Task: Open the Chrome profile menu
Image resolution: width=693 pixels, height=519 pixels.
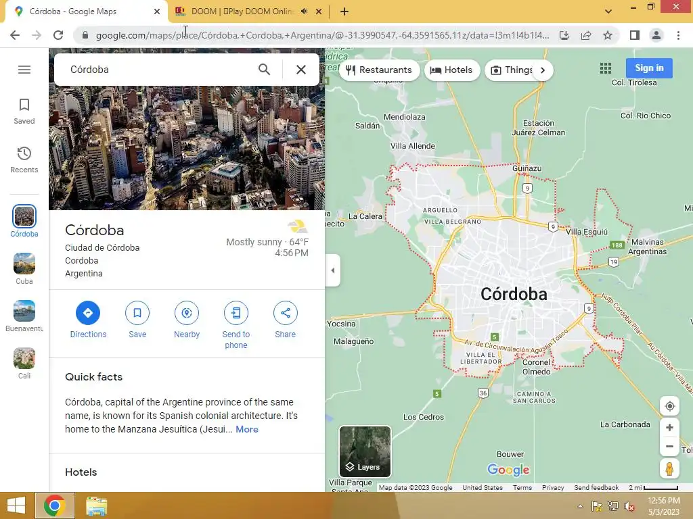Action: pos(656,35)
